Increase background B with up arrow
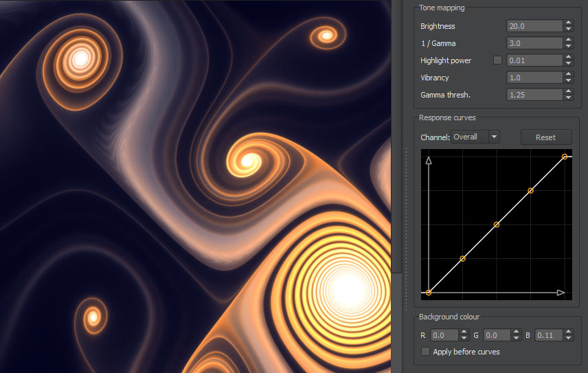 point(569,332)
